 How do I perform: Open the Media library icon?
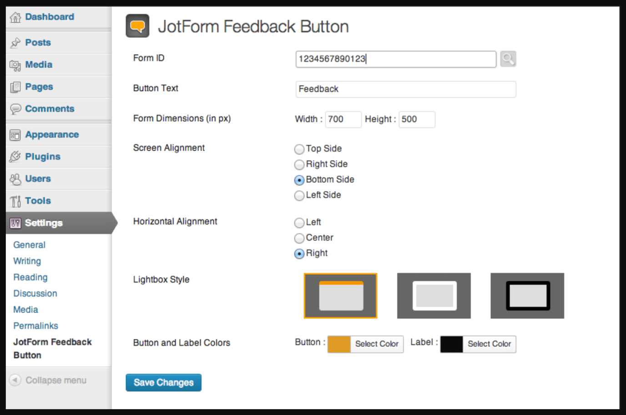(15, 64)
